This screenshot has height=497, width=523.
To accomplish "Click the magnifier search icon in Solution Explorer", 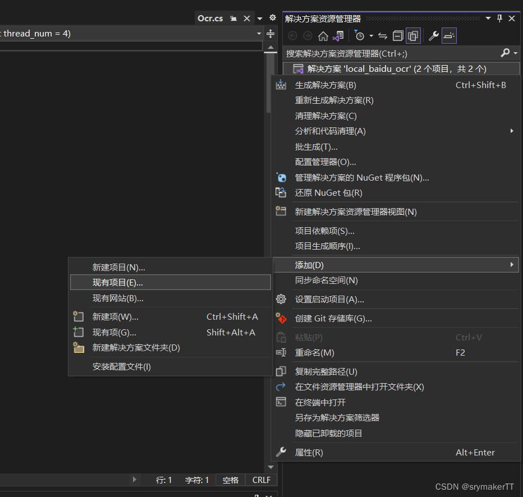I will [x=505, y=53].
